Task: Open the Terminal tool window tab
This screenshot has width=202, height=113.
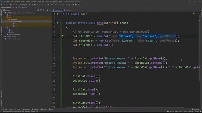Action: pos(35,109)
